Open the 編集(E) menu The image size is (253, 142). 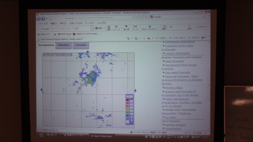pos(54,23)
